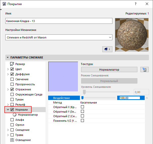Viewport: 153px width, 144px height.
Task: Click the Нормализатор sphere icon in tree
Action: 15,115
